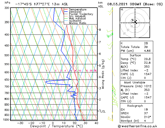Click the 'LCL' level marker label
This screenshot has width=165, height=128.
tap(103, 111)
